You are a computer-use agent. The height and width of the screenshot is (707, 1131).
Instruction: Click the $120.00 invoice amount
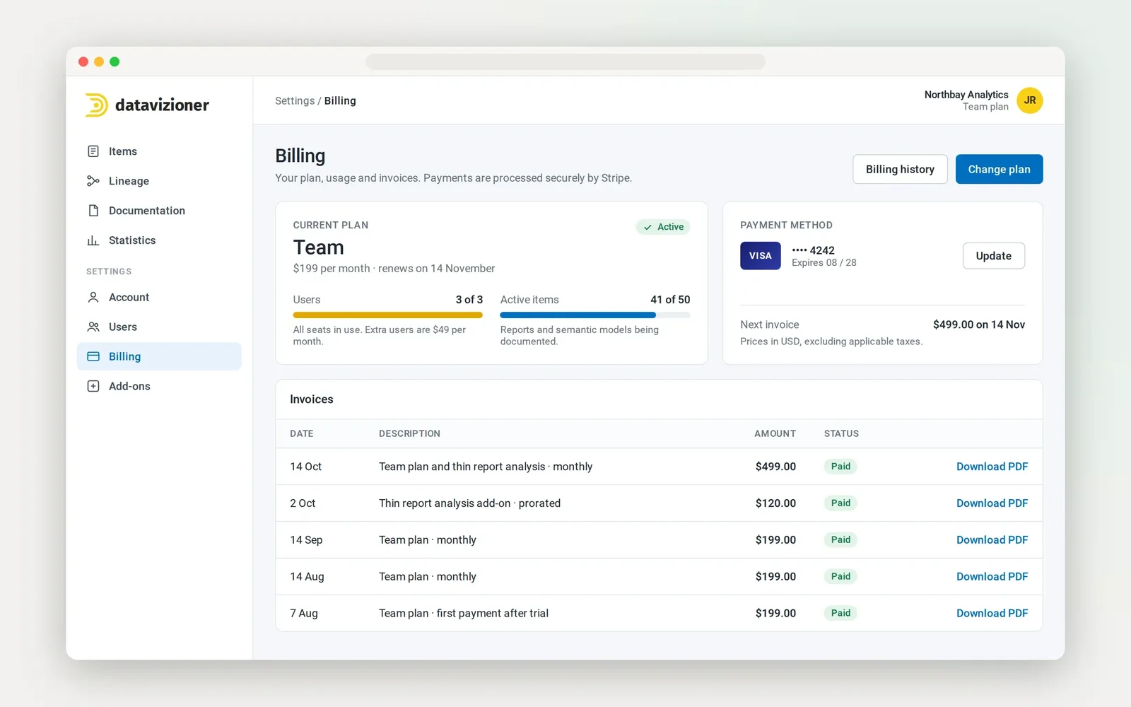[775, 503]
